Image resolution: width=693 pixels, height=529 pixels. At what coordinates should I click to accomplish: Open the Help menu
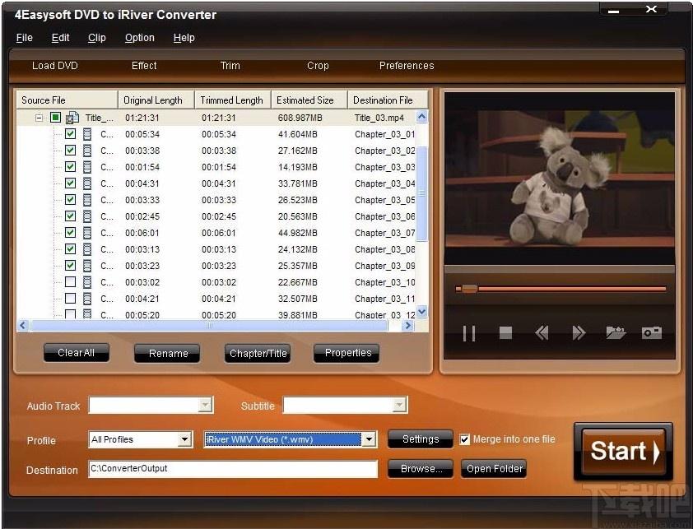pos(184,38)
